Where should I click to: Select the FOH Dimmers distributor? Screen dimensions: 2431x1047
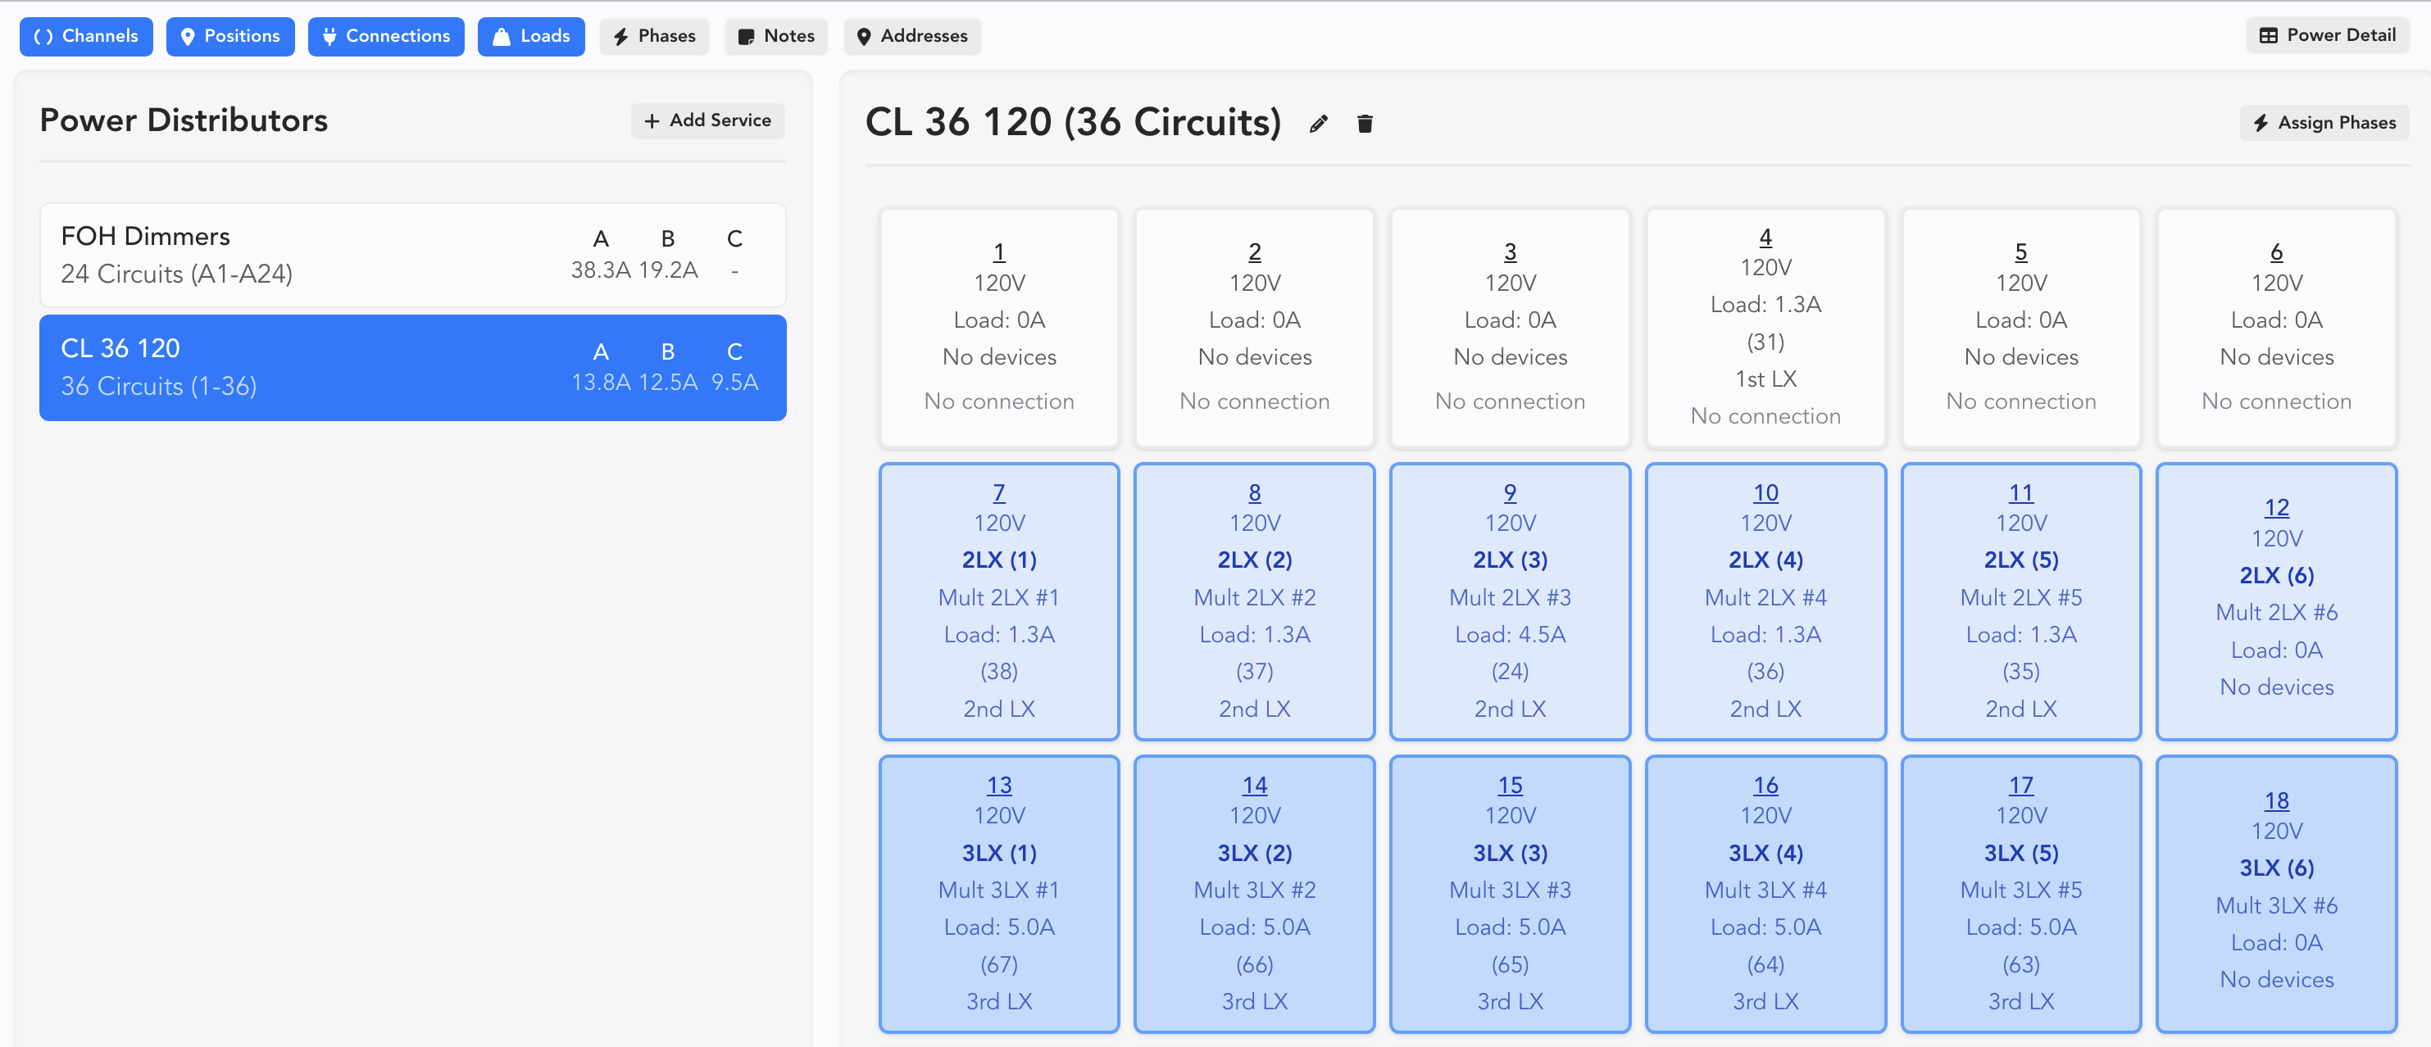tap(412, 255)
